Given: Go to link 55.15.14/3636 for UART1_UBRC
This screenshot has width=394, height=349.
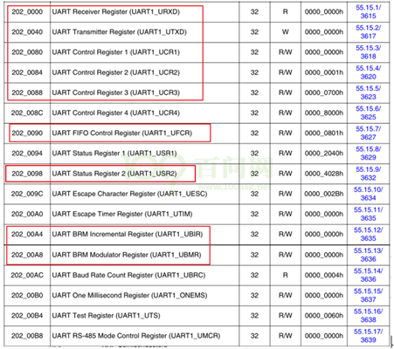Looking at the screenshot, I should click(x=368, y=275).
